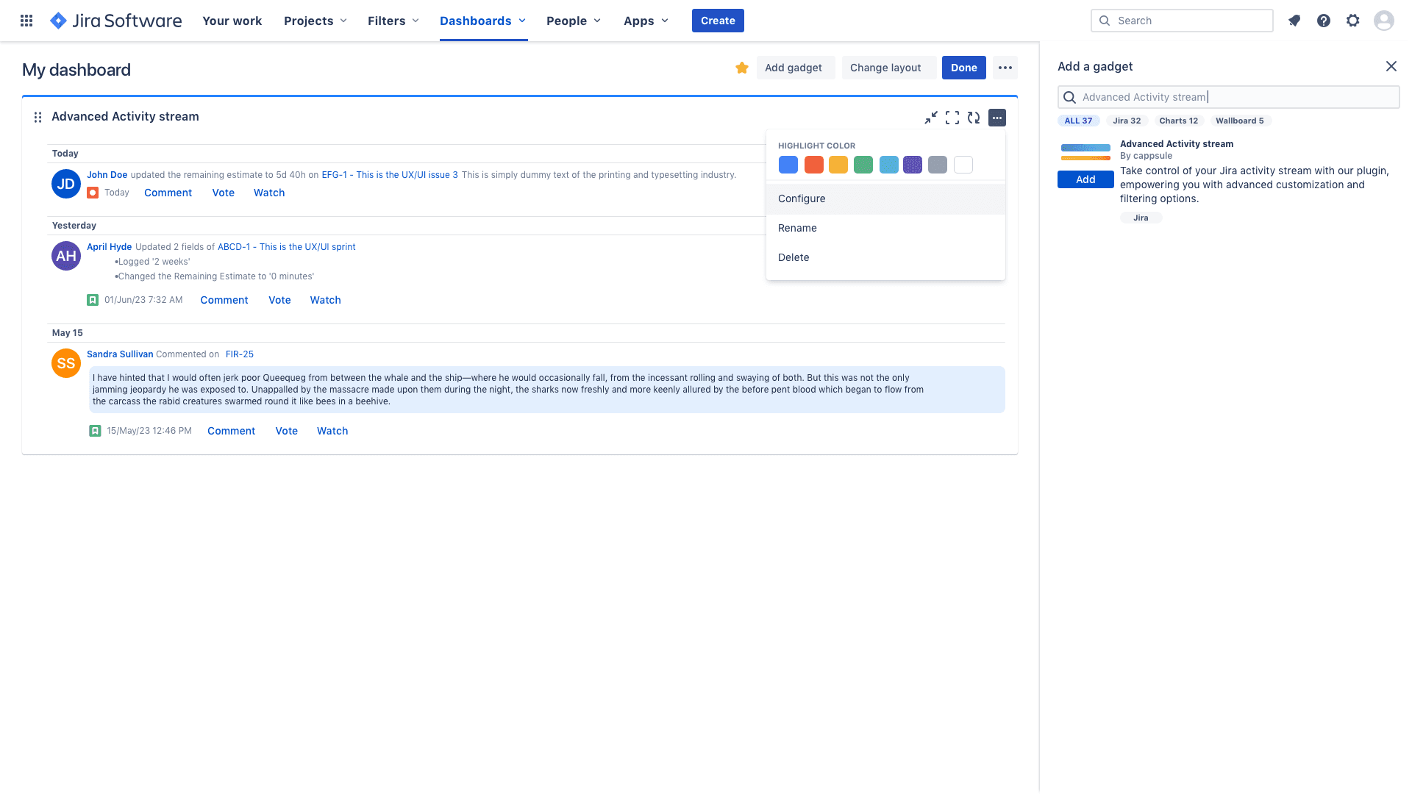This screenshot has width=1412, height=794.
Task: Expand the gadget to fullscreen
Action: coord(952,117)
